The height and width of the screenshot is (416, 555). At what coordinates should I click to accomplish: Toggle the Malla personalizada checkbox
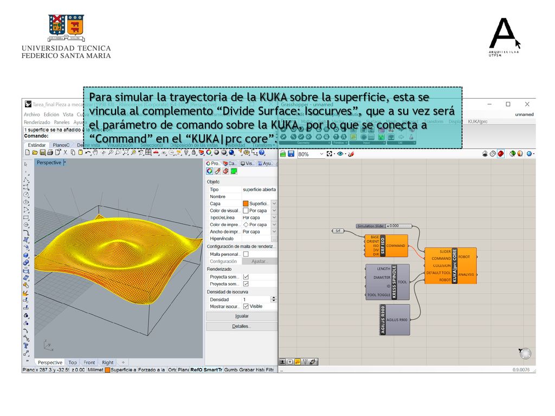pos(246,254)
